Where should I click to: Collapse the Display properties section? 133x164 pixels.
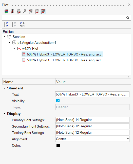pyautogui.click(x=5, y=114)
